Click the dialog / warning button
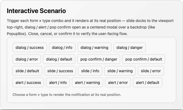The width and height of the screenshot is (183, 110). (x=94, y=47)
